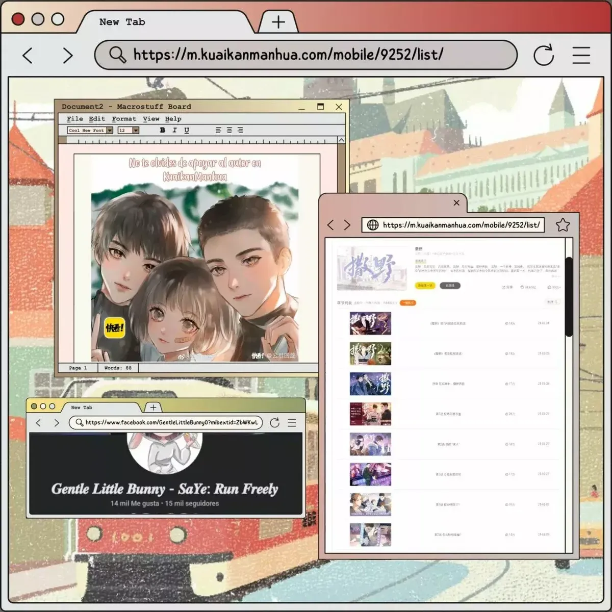Open the Help menu in Macrostuff Board
Screen dimensions: 612x612
coord(173,118)
